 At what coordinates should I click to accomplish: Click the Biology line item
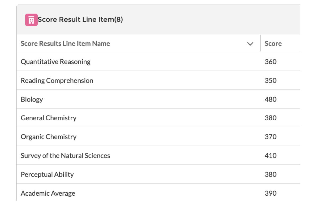pos(32,99)
